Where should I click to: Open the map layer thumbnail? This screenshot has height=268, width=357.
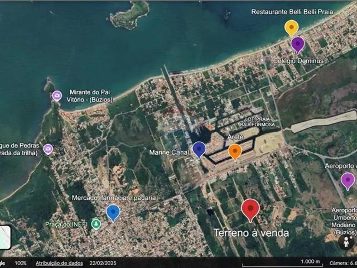[4, 237]
